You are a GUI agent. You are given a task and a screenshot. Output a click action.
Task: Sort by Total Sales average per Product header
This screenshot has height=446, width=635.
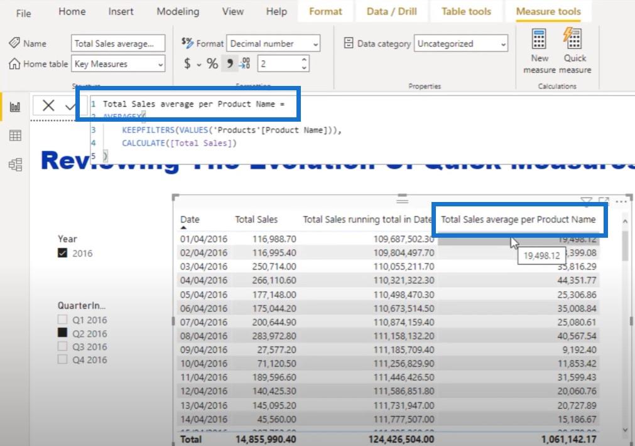[x=518, y=219]
